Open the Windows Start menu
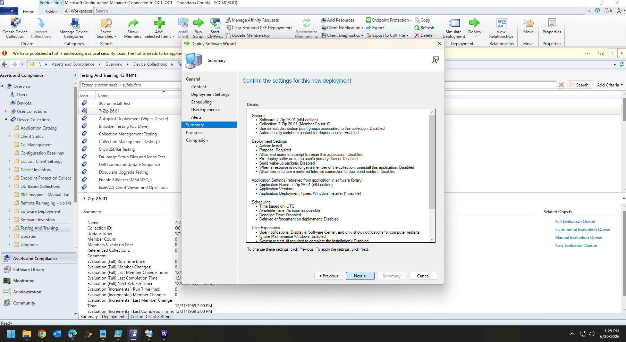 pyautogui.click(x=11, y=334)
